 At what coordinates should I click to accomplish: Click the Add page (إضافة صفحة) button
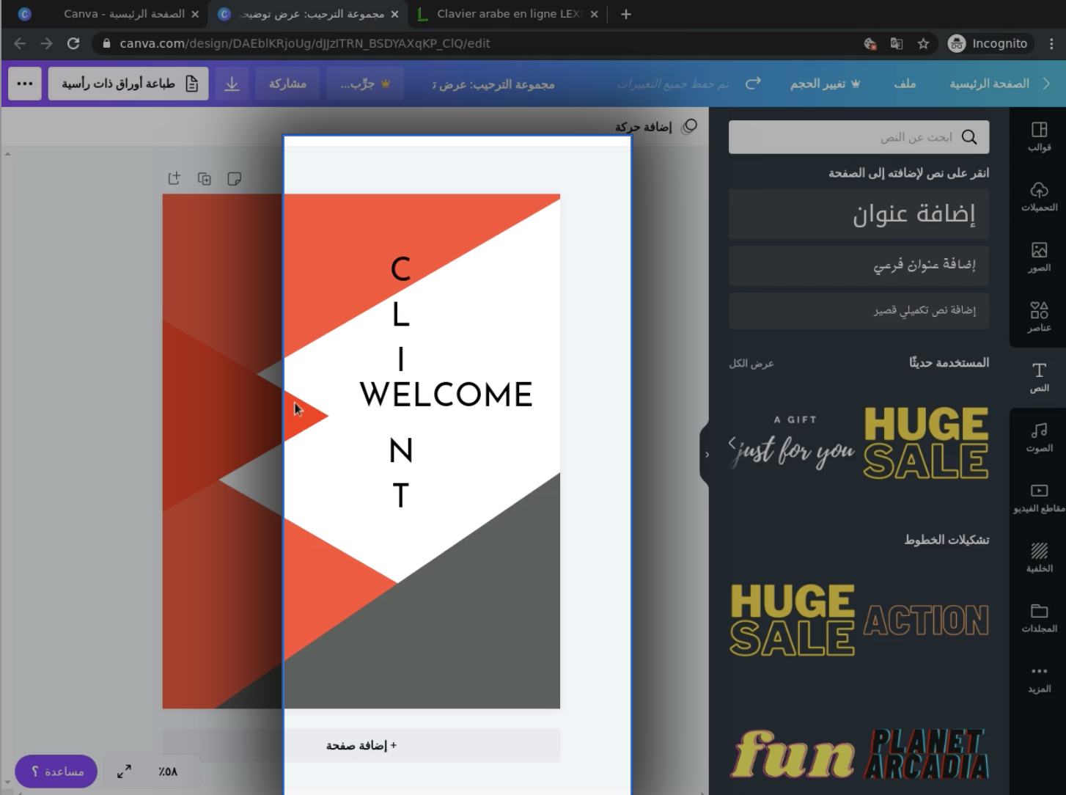coord(361,745)
